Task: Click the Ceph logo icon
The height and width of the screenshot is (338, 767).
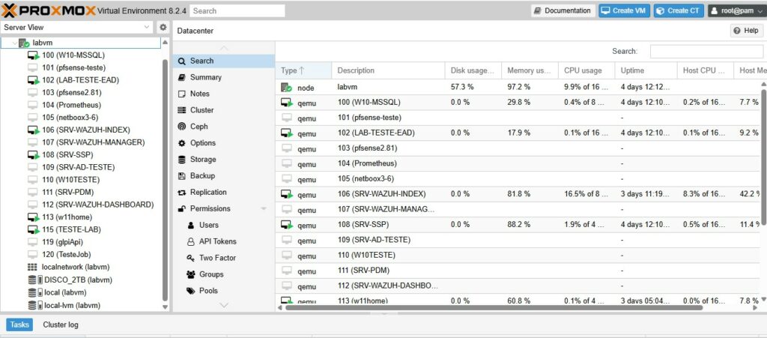Action: (182, 127)
